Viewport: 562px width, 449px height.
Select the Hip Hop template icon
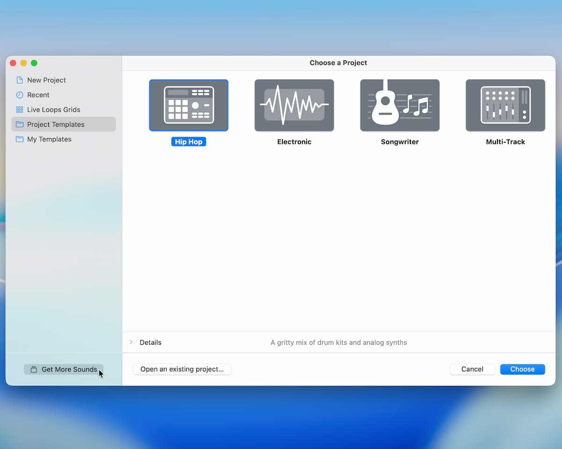189,105
